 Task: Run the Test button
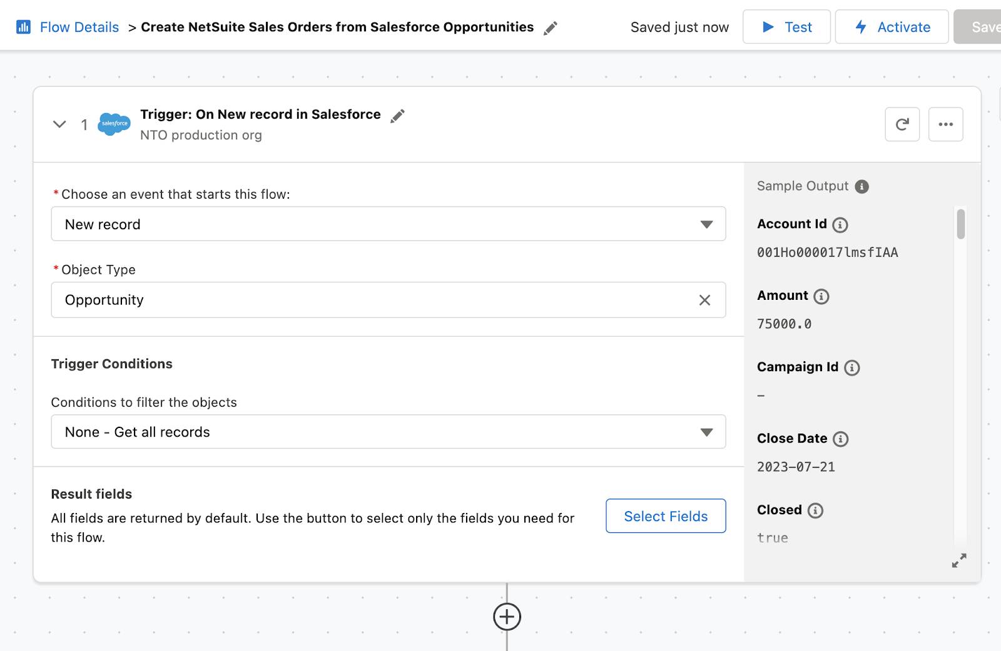click(786, 27)
